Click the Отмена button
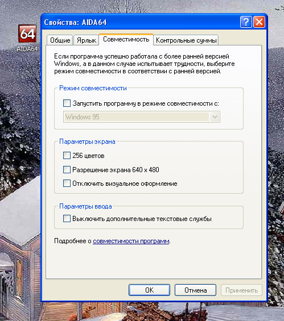 coord(195,290)
